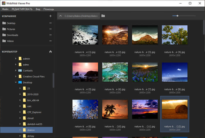The width and height of the screenshot is (205, 138).
Task: Open the Файл menu
Action: click(5, 9)
